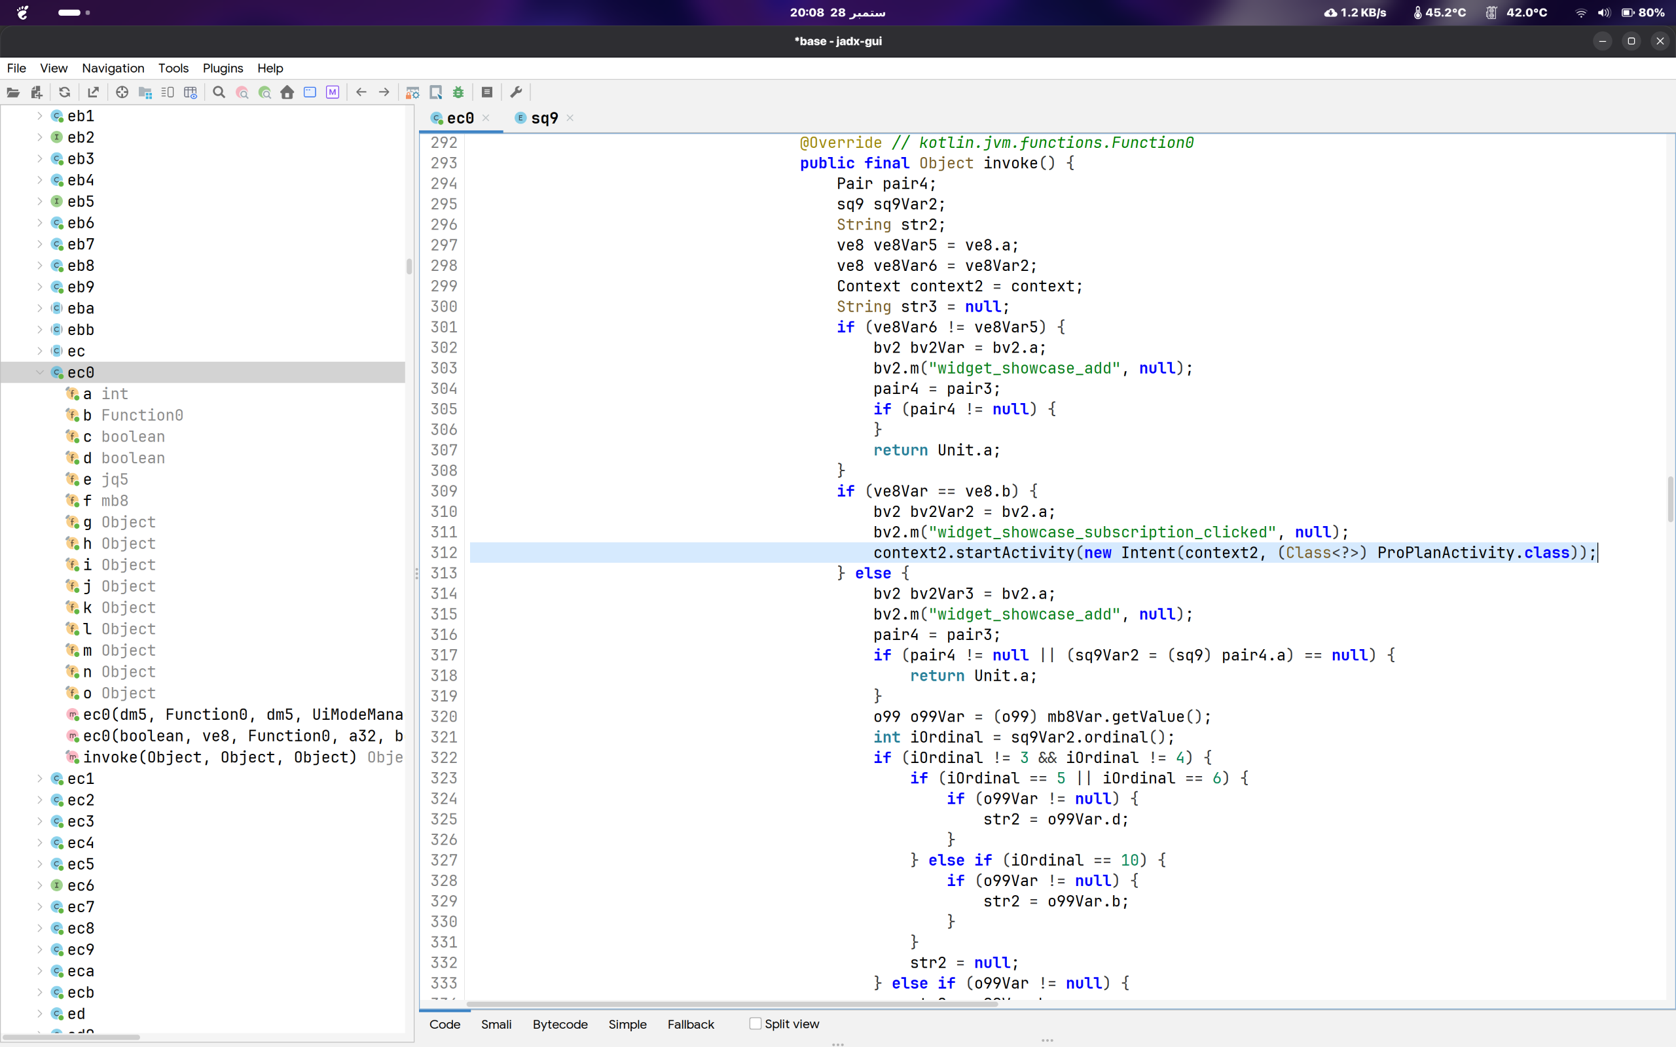The height and width of the screenshot is (1047, 1676).
Task: Navigate back with left arrow
Action: 361,92
